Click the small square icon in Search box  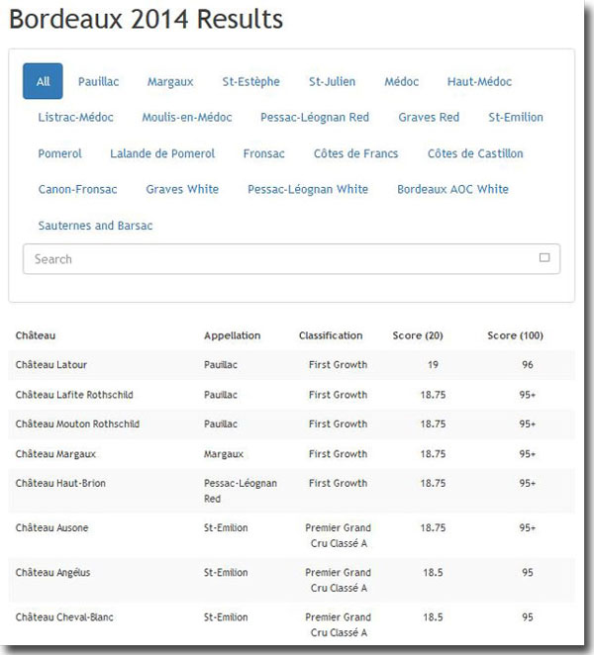click(544, 257)
